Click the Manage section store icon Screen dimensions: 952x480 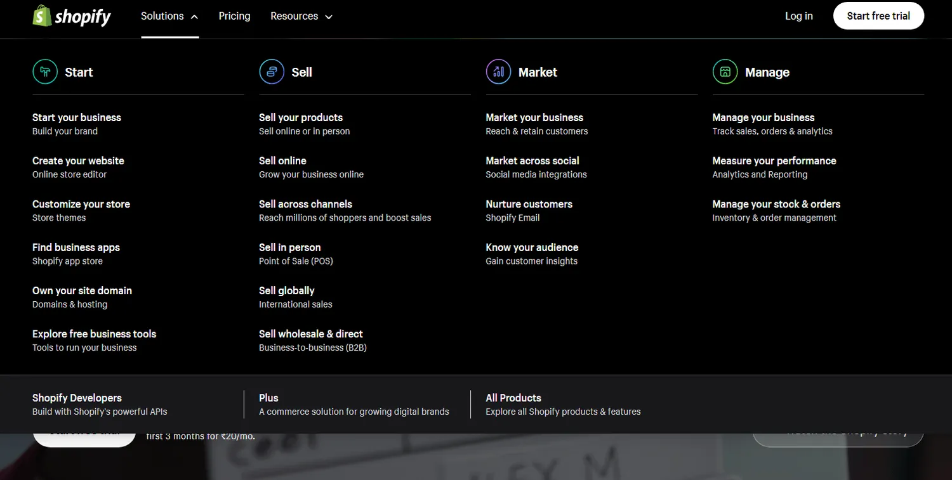(x=725, y=72)
